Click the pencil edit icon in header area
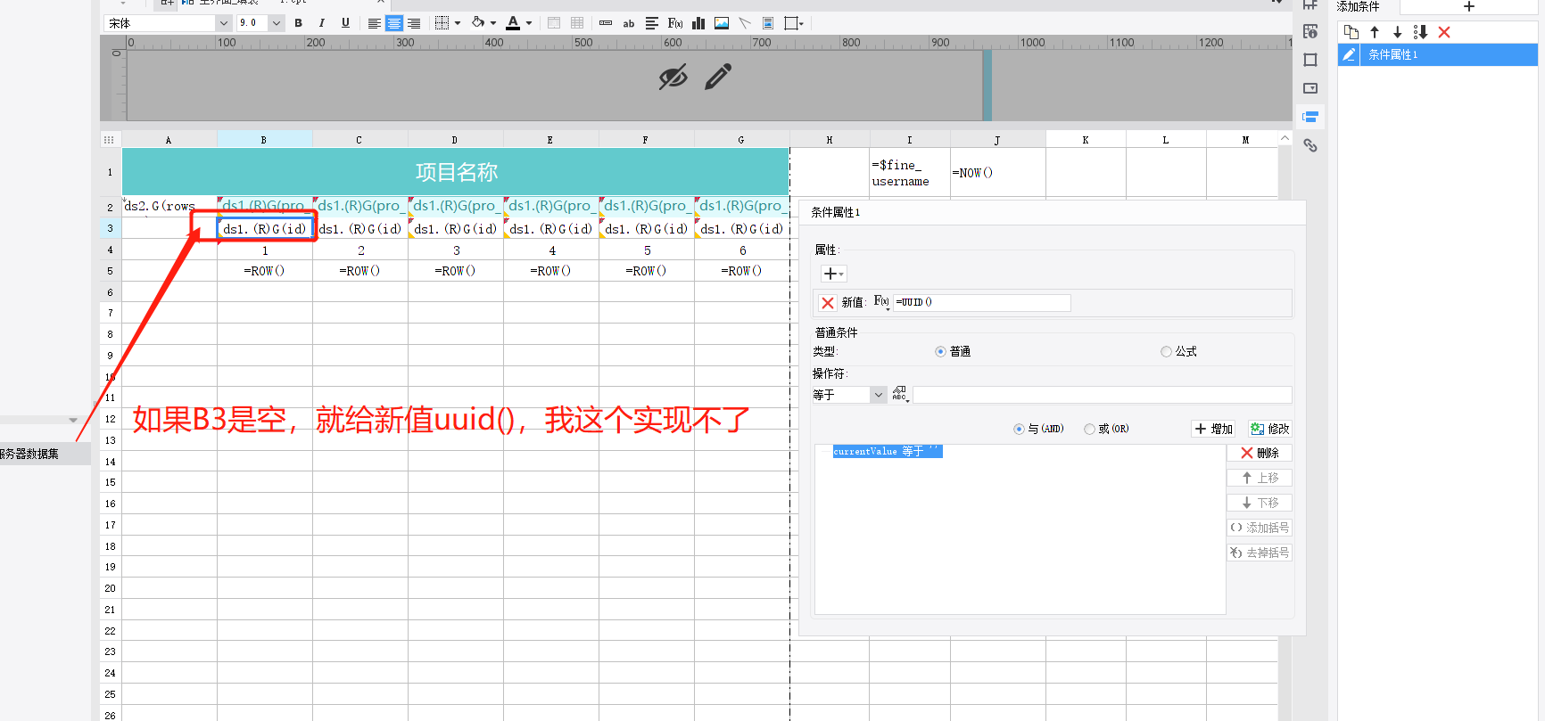1545x721 pixels. tap(718, 77)
